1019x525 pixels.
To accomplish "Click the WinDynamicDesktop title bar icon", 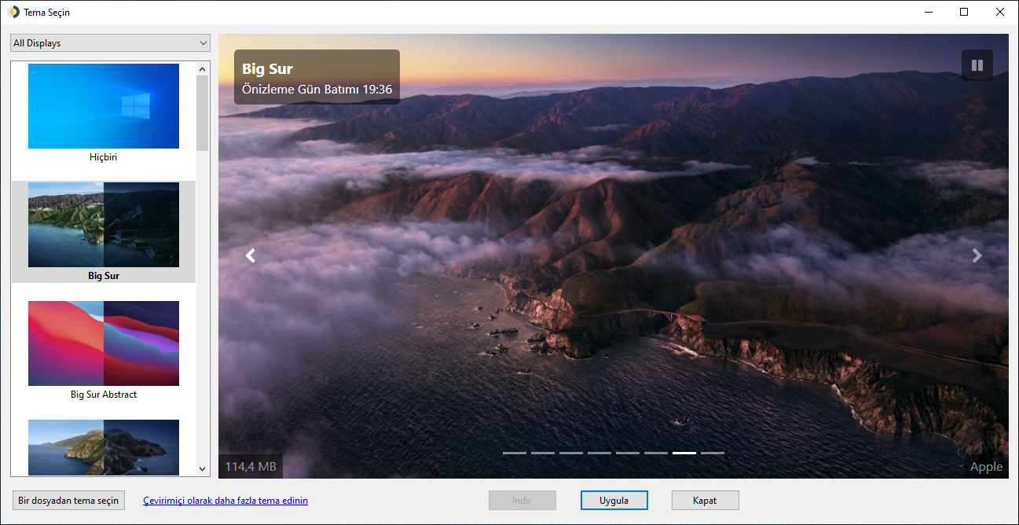I will pos(13,12).
